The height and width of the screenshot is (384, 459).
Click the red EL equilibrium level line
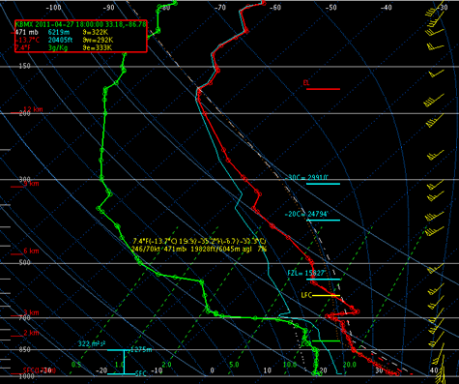click(x=323, y=89)
